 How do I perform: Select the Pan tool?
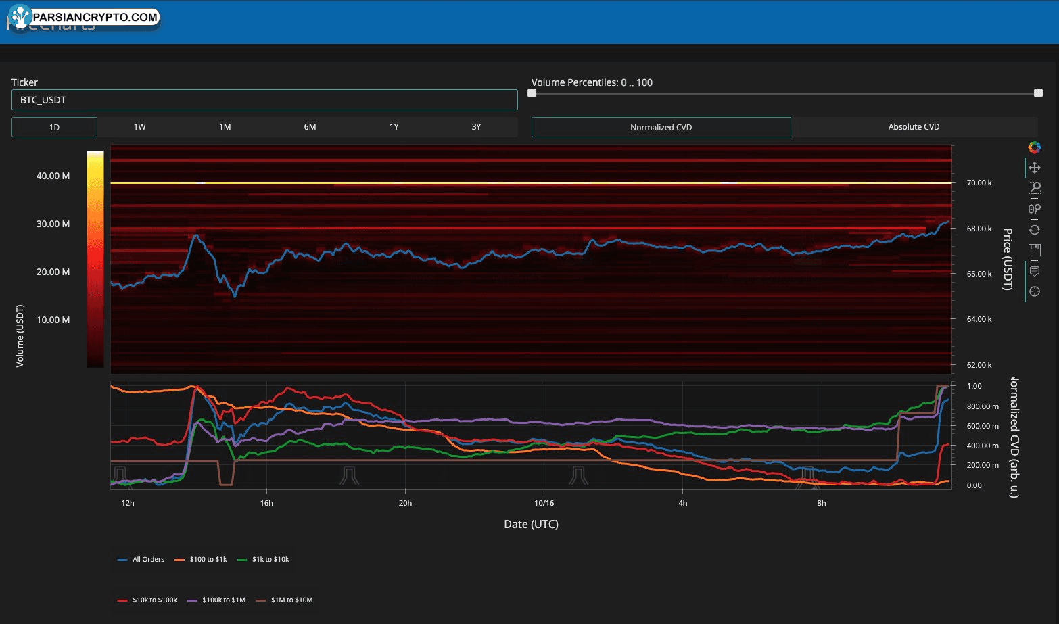1034,168
